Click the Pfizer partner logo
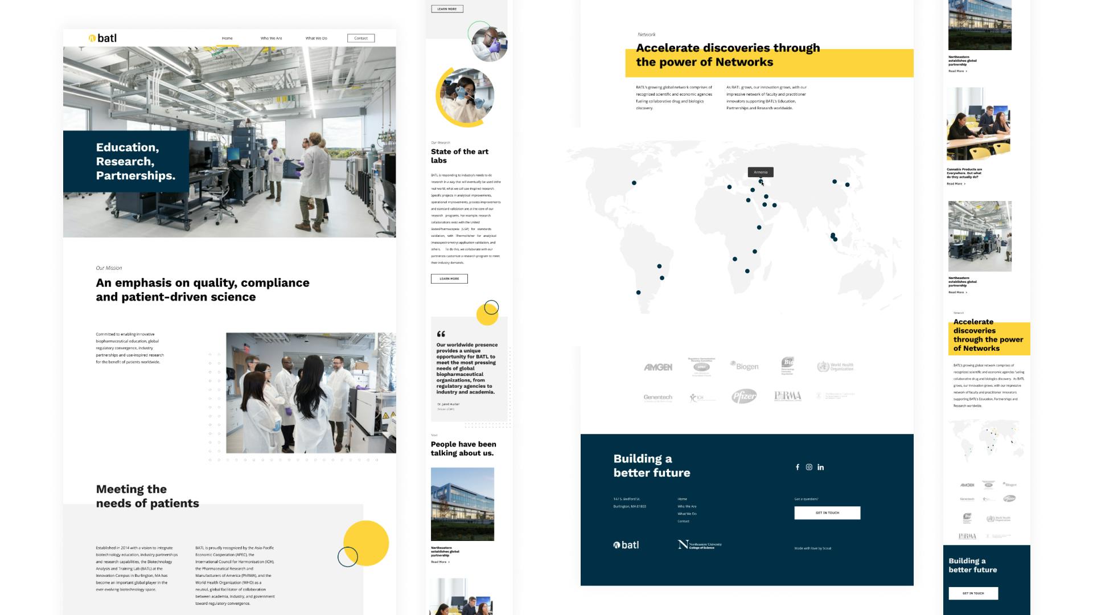Image resolution: width=1093 pixels, height=615 pixels. (744, 396)
